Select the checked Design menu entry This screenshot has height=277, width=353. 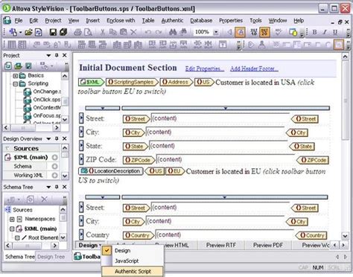(x=122, y=251)
